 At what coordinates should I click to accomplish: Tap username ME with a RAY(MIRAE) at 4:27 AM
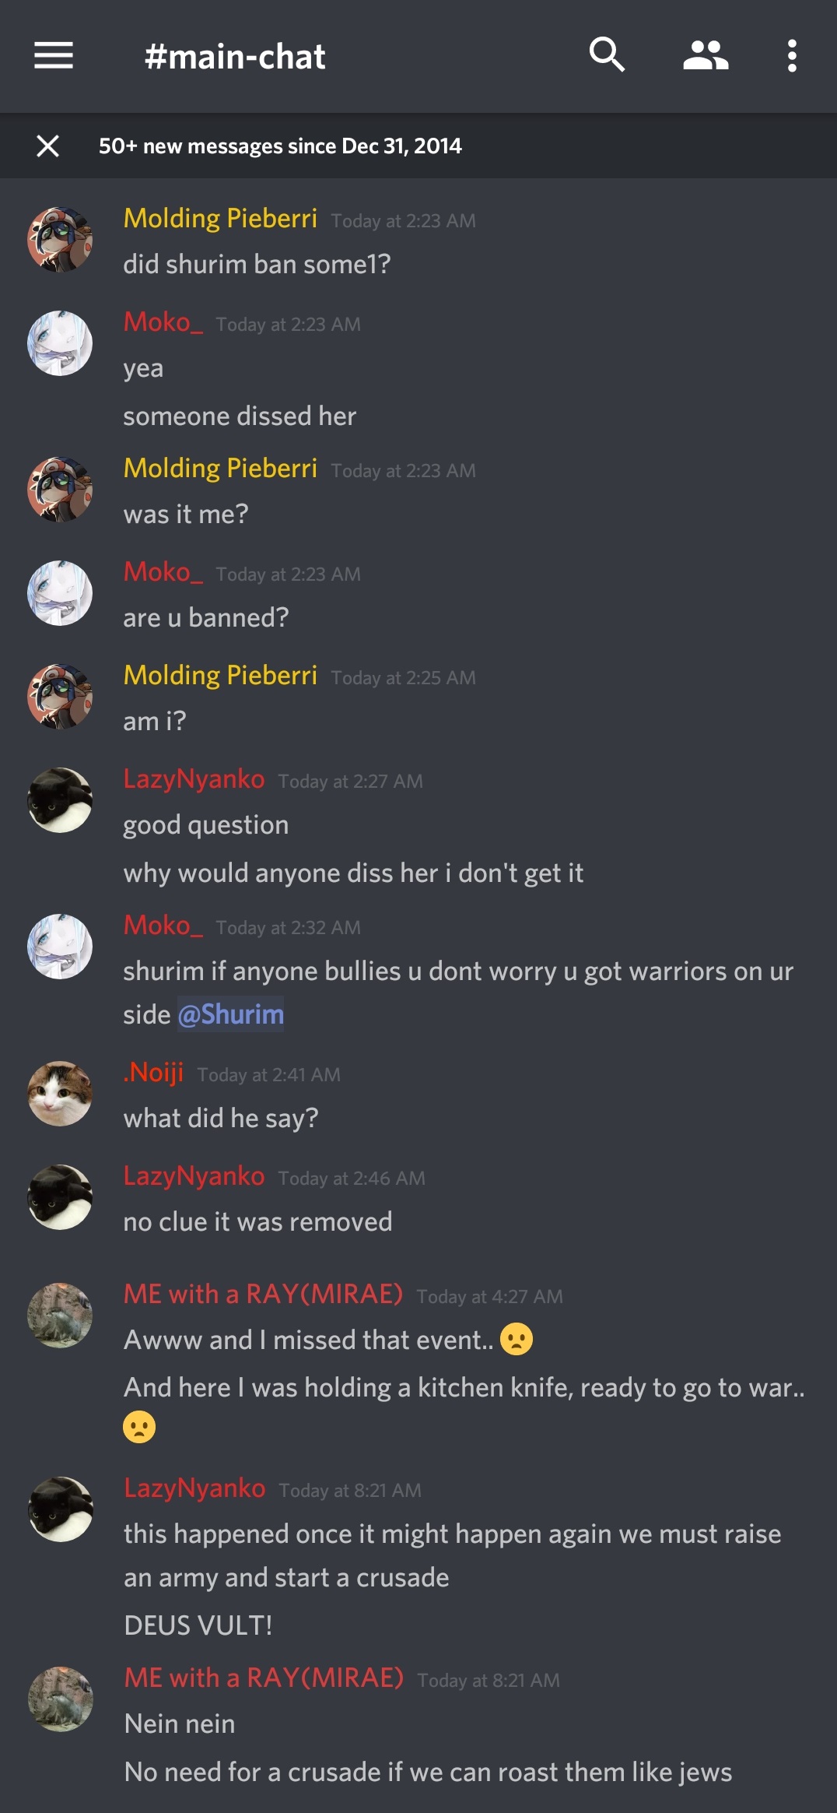point(264,1294)
